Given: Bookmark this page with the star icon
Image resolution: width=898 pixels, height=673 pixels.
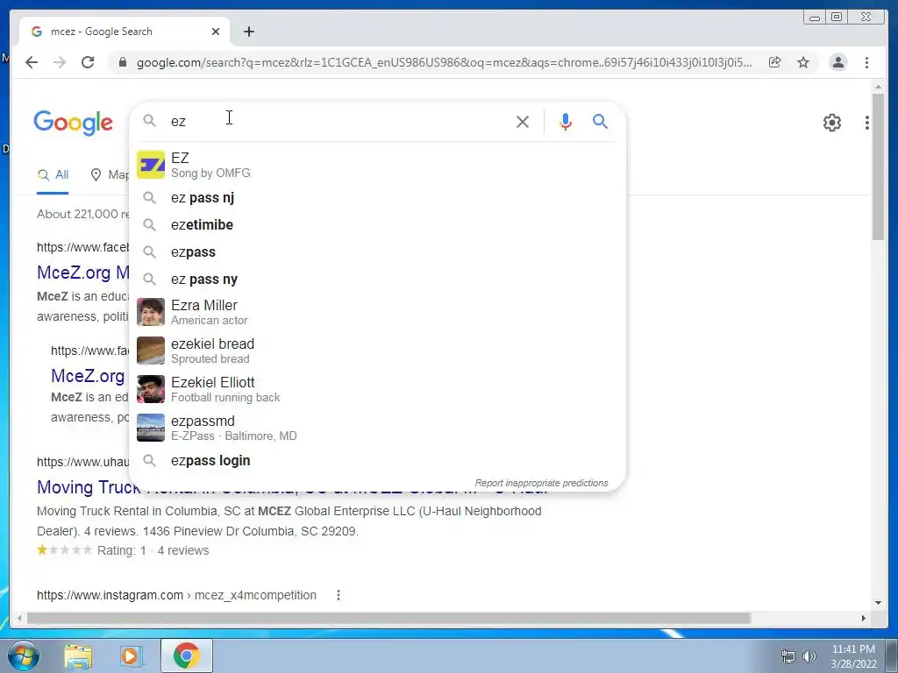Looking at the screenshot, I should pyautogui.click(x=803, y=62).
